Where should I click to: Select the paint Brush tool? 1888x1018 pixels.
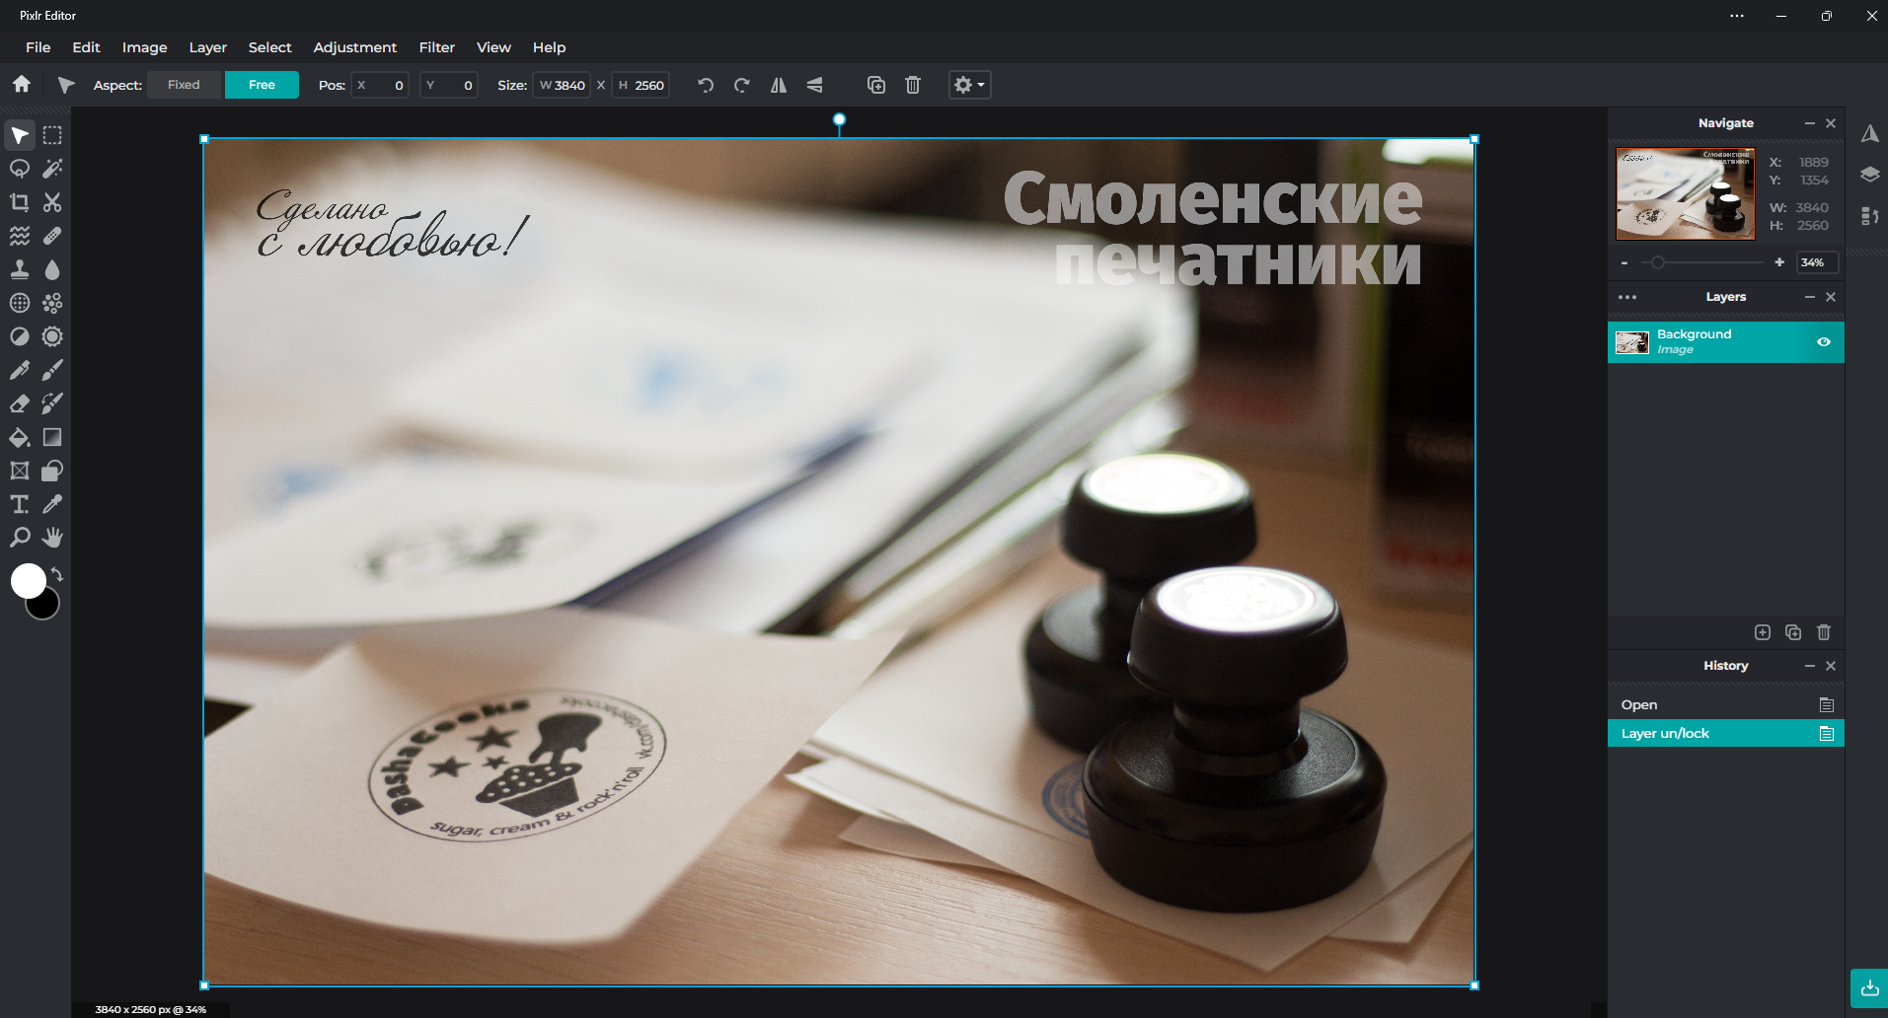(x=52, y=370)
